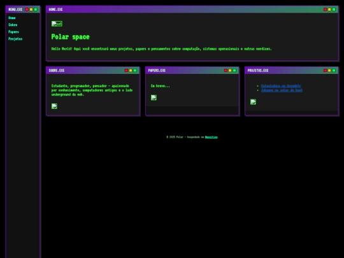Click the broken image icon in PAPERS.EXE
The height and width of the screenshot is (258, 344).
[154, 97]
